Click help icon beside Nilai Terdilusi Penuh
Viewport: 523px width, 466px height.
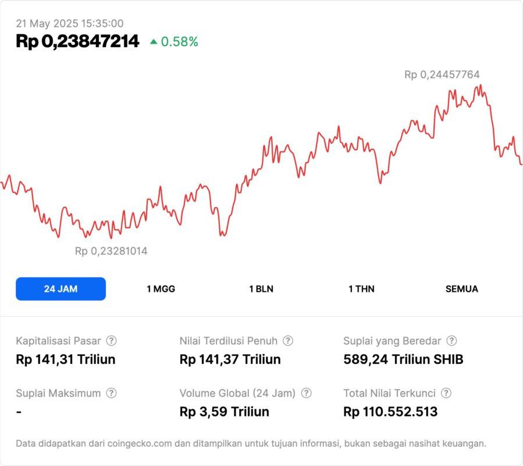coord(288,341)
